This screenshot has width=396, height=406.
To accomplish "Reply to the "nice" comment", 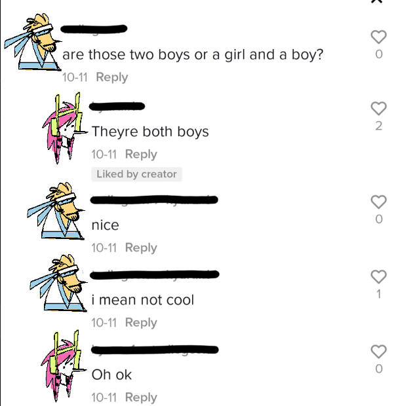I will (x=141, y=248).
